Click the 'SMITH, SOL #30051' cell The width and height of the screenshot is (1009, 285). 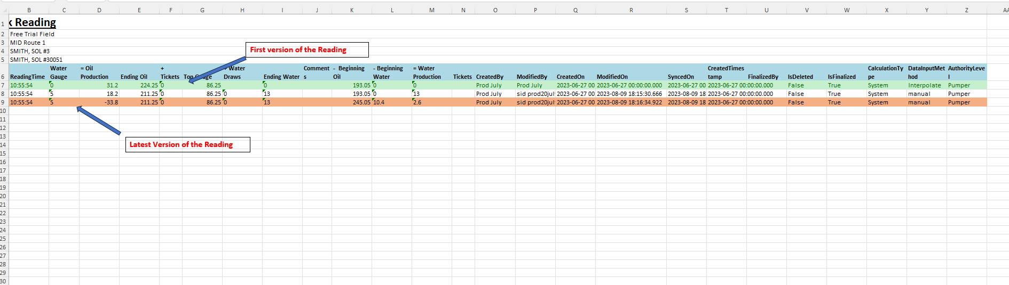[36, 60]
